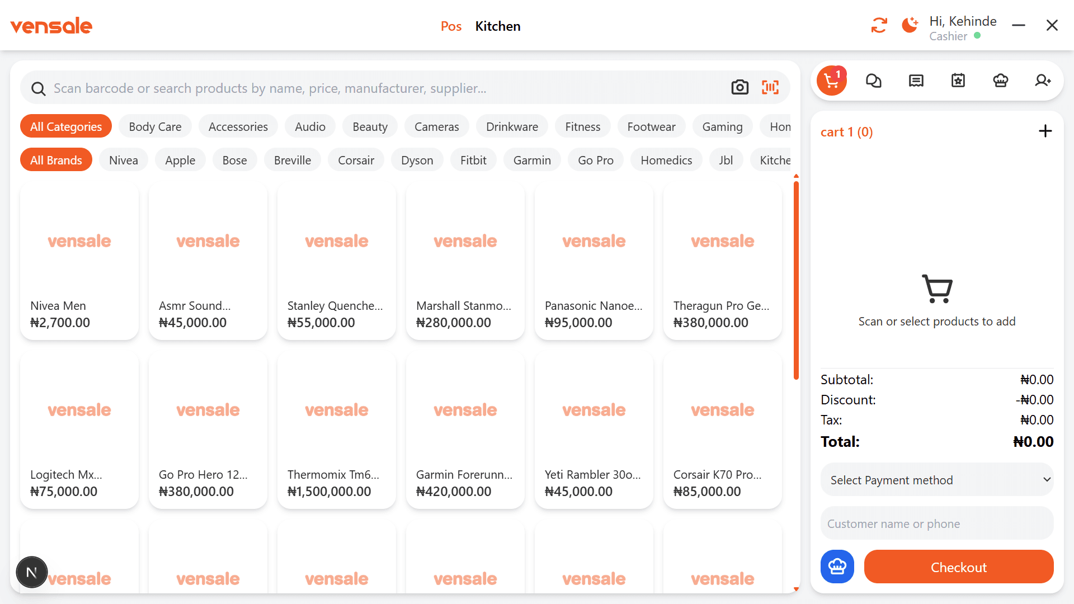Screen dimensions: 1074x604
Task: Switch to the Pos tab
Action: tap(451, 26)
